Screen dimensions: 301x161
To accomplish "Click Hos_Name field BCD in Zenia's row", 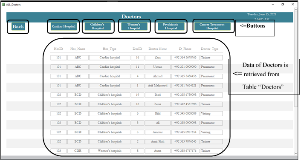I will coord(78,104).
